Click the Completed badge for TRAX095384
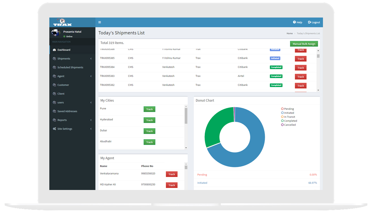 coord(276,67)
